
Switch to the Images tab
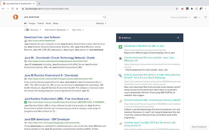pyautogui.click(x=32, y=23)
